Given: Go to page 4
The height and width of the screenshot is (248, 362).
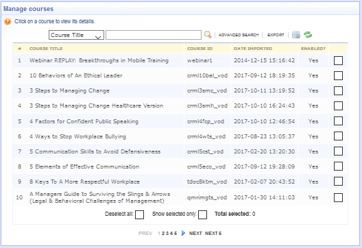Looking at the screenshot, I should click(171, 234).
